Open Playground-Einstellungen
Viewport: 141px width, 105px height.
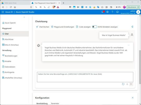pyautogui.click(x=63, y=27)
